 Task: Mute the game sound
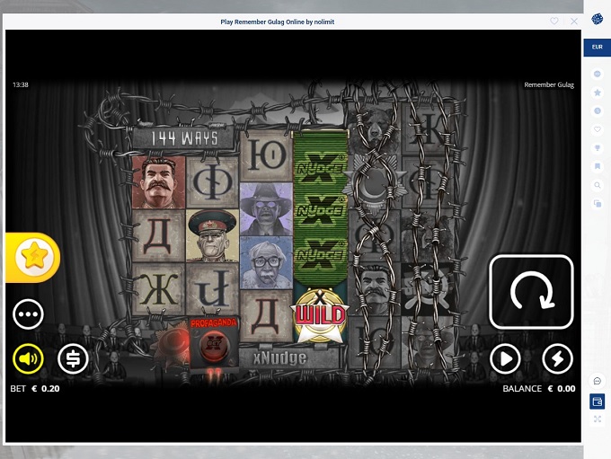28,359
